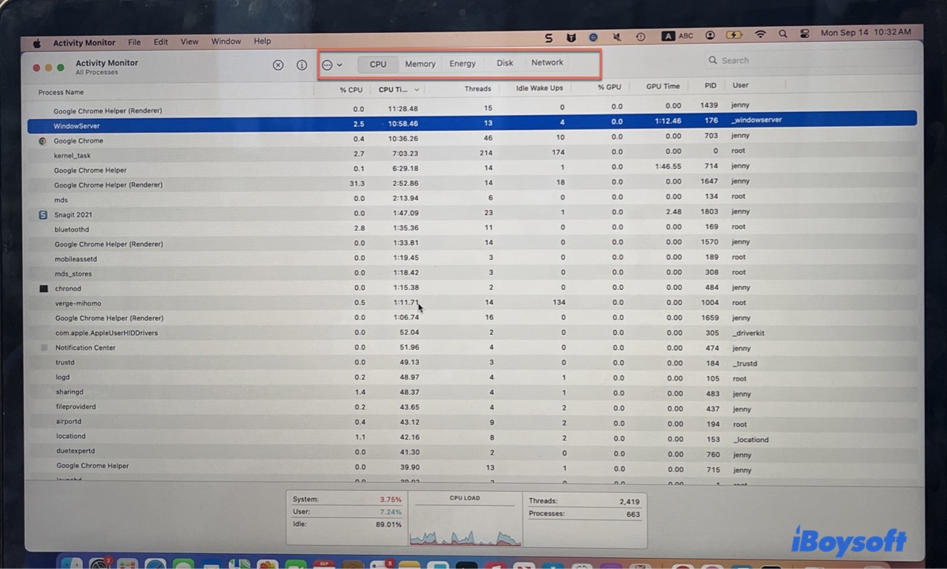Click the user account icon in menu bar
This screenshot has height=569, width=947.
click(710, 35)
